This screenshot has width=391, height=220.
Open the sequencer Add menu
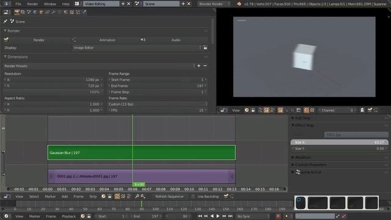[x=65, y=197]
